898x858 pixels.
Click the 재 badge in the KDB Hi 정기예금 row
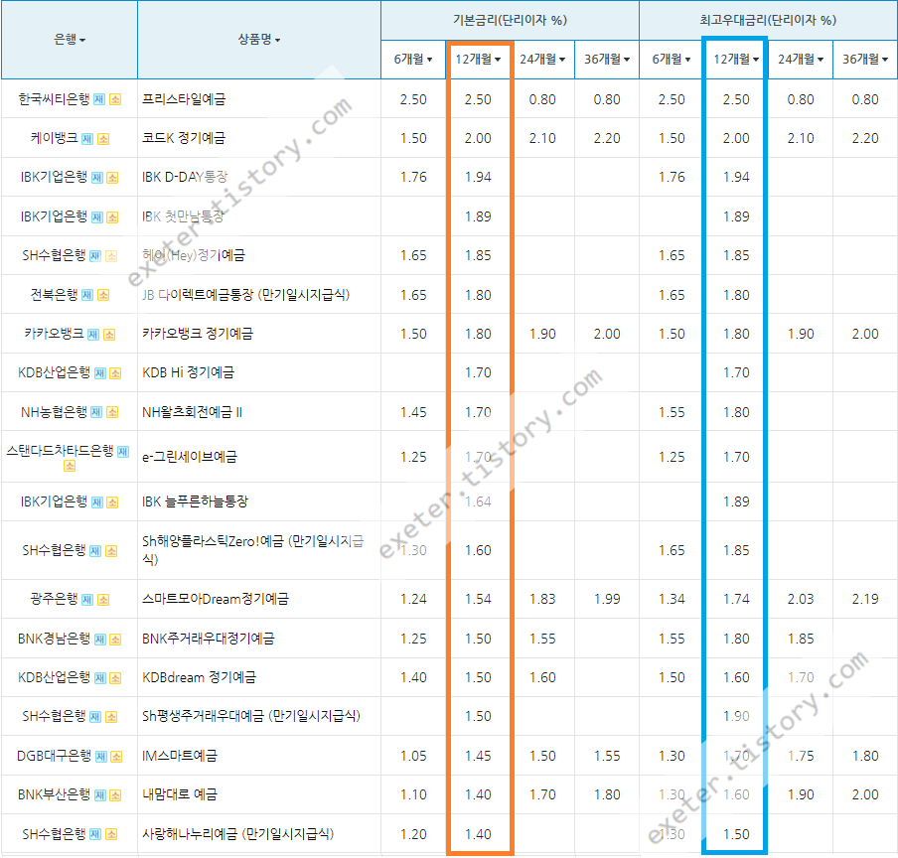[x=99, y=373]
